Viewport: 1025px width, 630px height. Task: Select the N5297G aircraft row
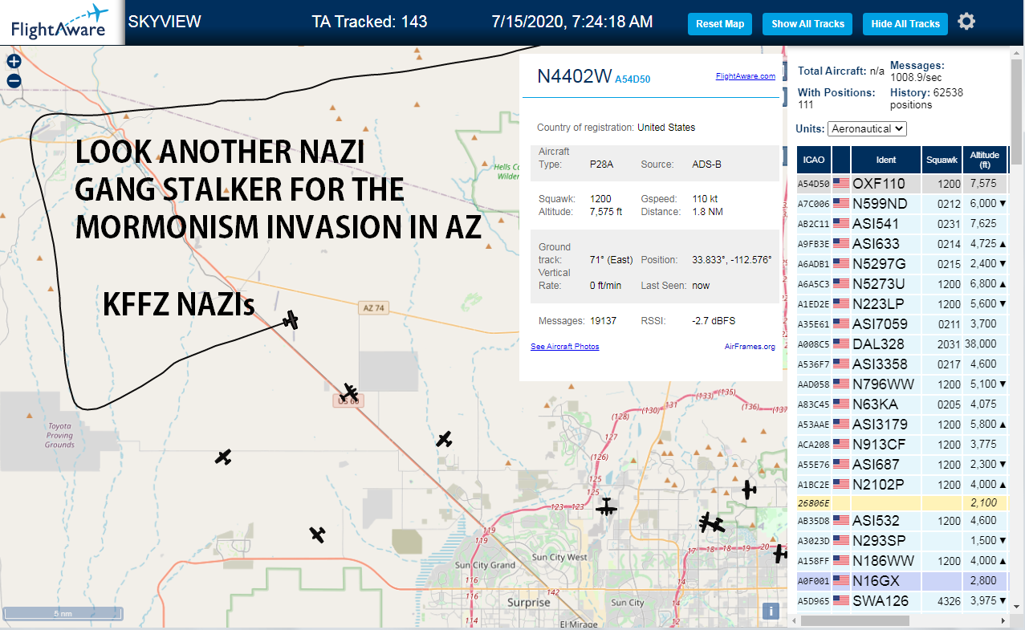[x=902, y=264]
